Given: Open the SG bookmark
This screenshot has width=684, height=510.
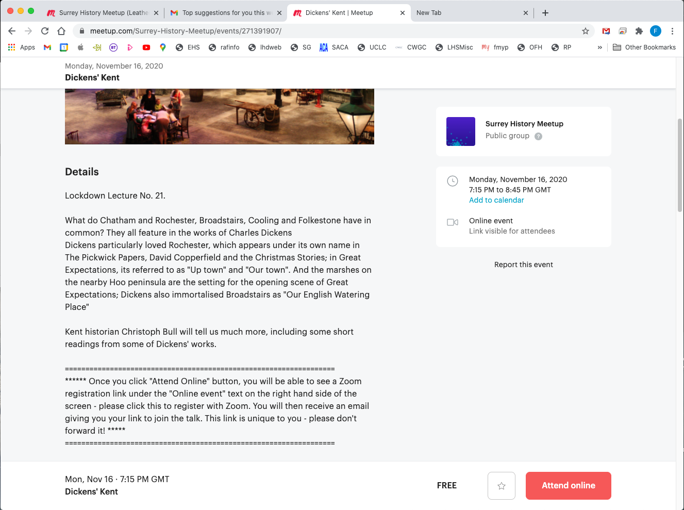Looking at the screenshot, I should (x=301, y=47).
